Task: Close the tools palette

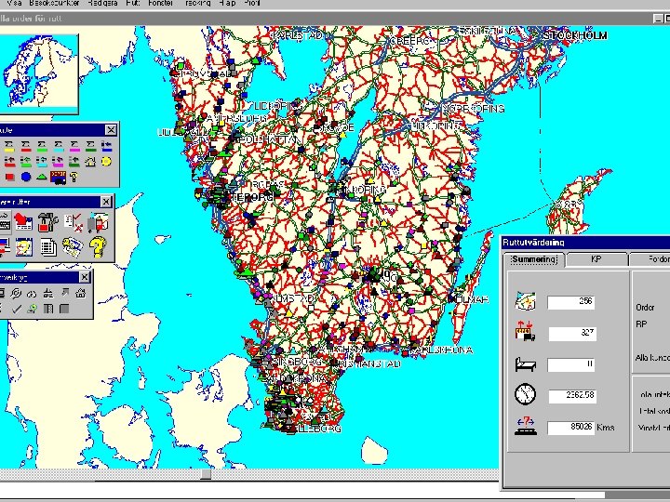Action: 85,277
